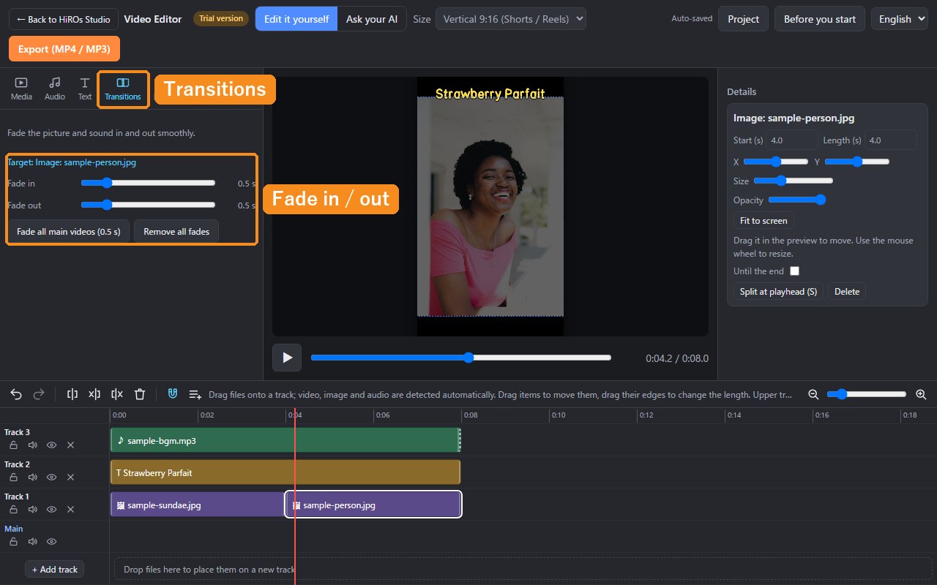The image size is (937, 585).
Task: Play the video preview
Action: [x=287, y=358]
